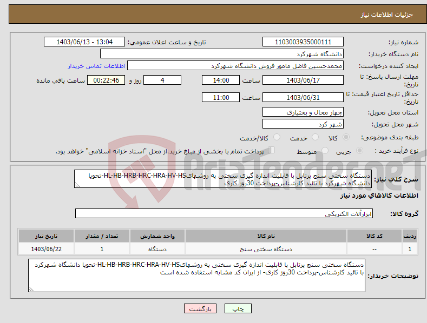Click the واحد شمارش column header
This screenshot has height=323, width=427.
coord(157,236)
